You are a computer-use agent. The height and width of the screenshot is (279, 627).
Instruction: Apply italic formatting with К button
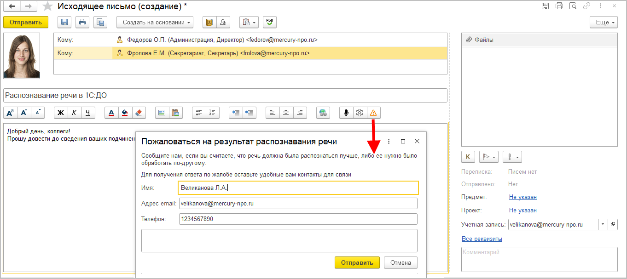pyautogui.click(x=75, y=113)
